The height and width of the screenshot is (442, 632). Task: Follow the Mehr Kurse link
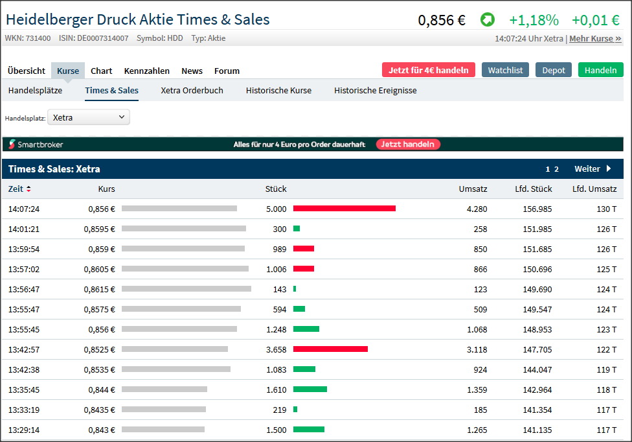(595, 39)
